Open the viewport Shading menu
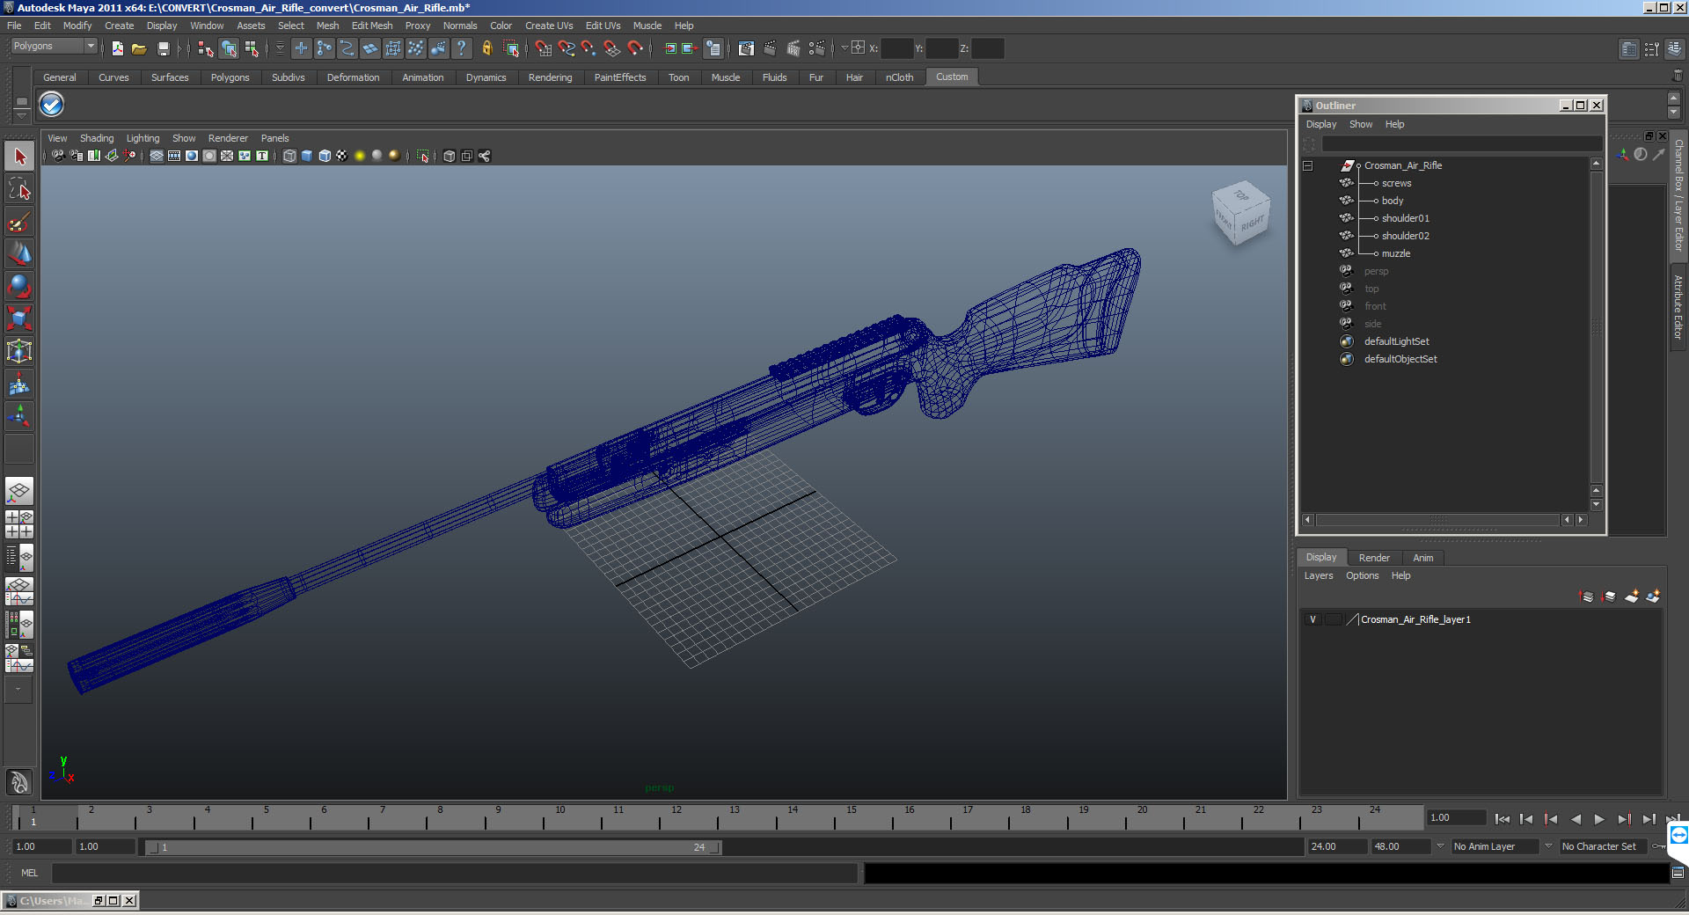 97,138
